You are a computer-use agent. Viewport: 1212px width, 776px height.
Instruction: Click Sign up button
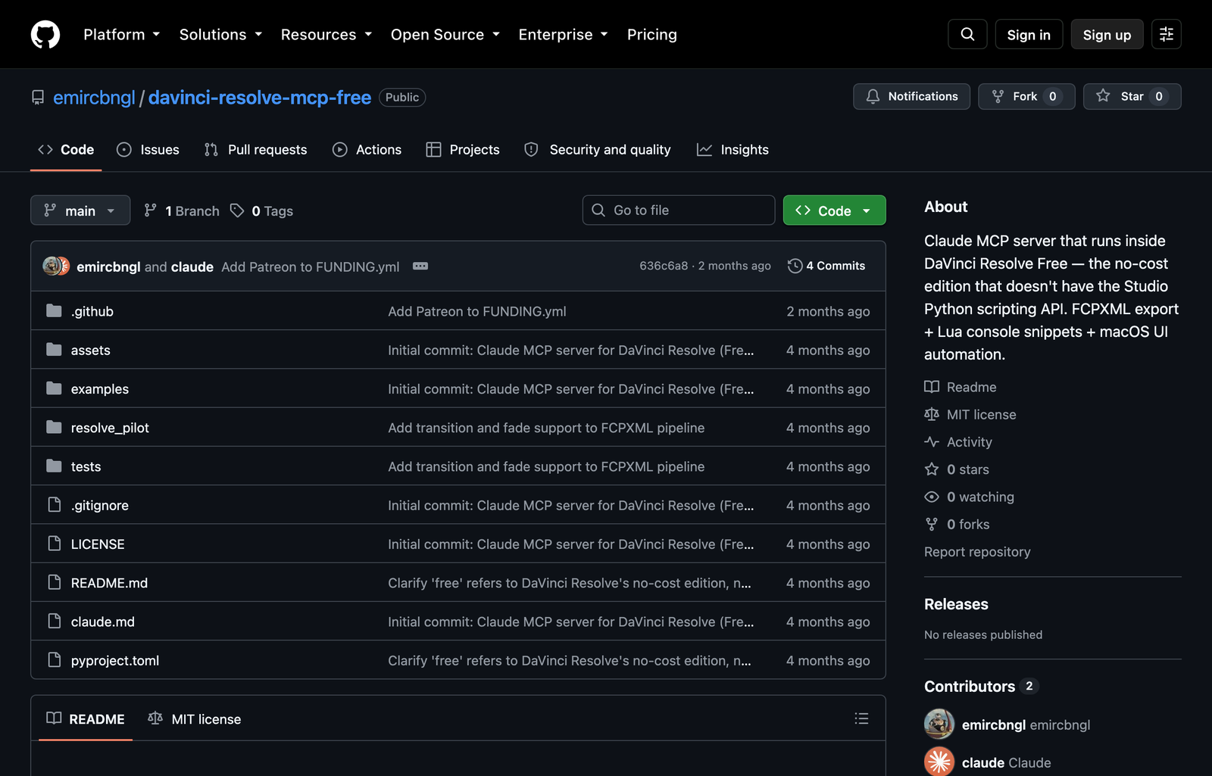[1107, 34]
